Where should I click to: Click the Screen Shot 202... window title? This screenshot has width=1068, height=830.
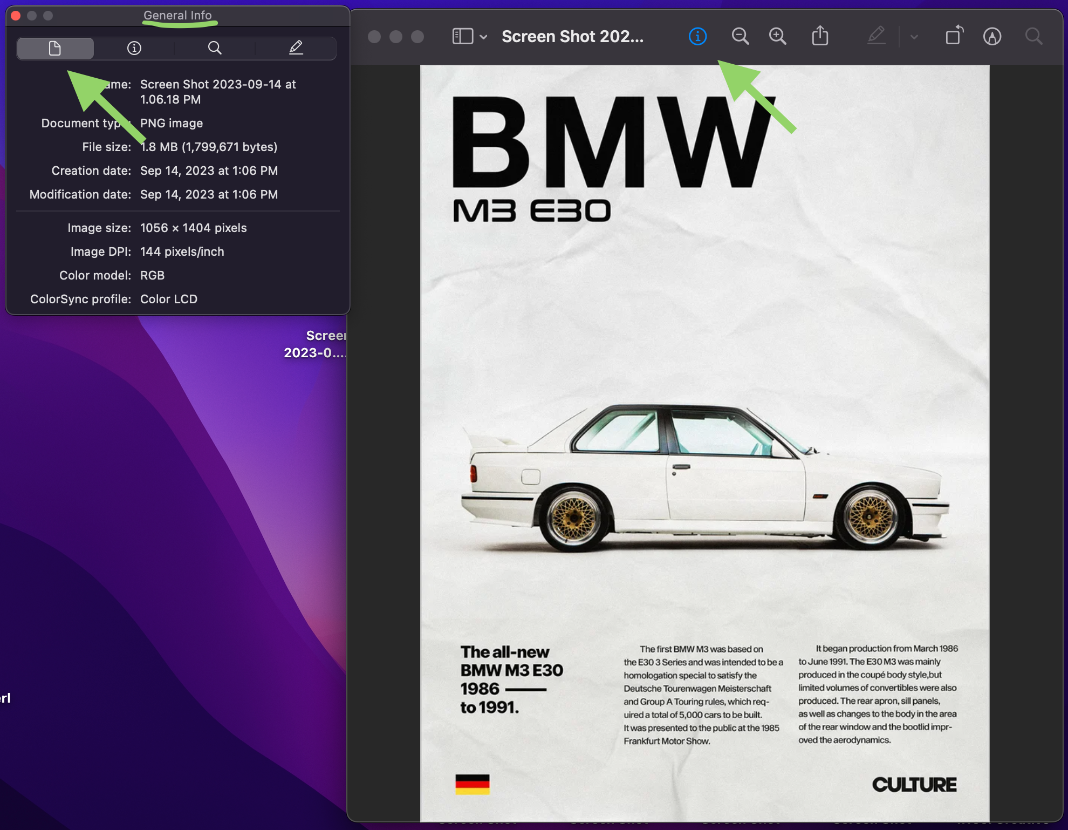coord(572,37)
